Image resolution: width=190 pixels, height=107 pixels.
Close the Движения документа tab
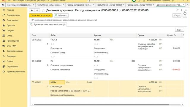tap(183, 5)
